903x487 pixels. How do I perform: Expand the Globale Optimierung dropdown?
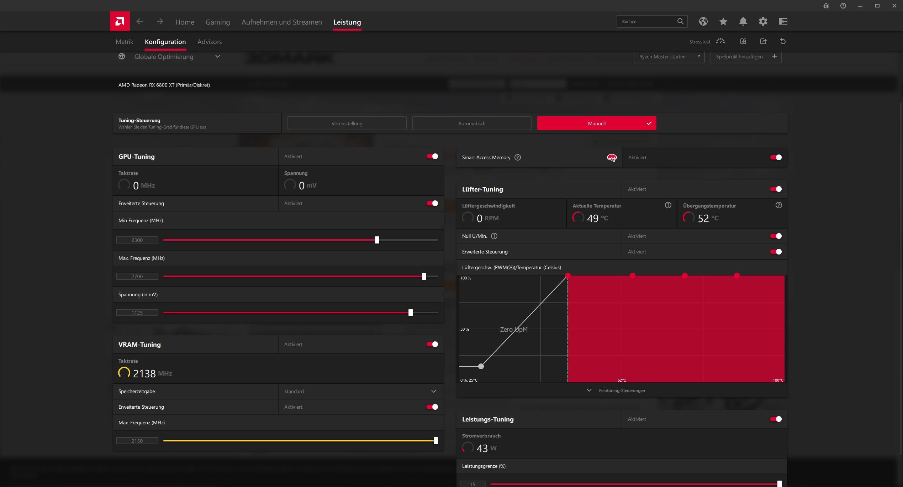pyautogui.click(x=218, y=57)
